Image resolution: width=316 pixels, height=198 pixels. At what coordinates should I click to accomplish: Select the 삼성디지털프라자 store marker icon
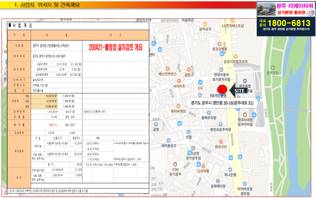[x=235, y=56]
